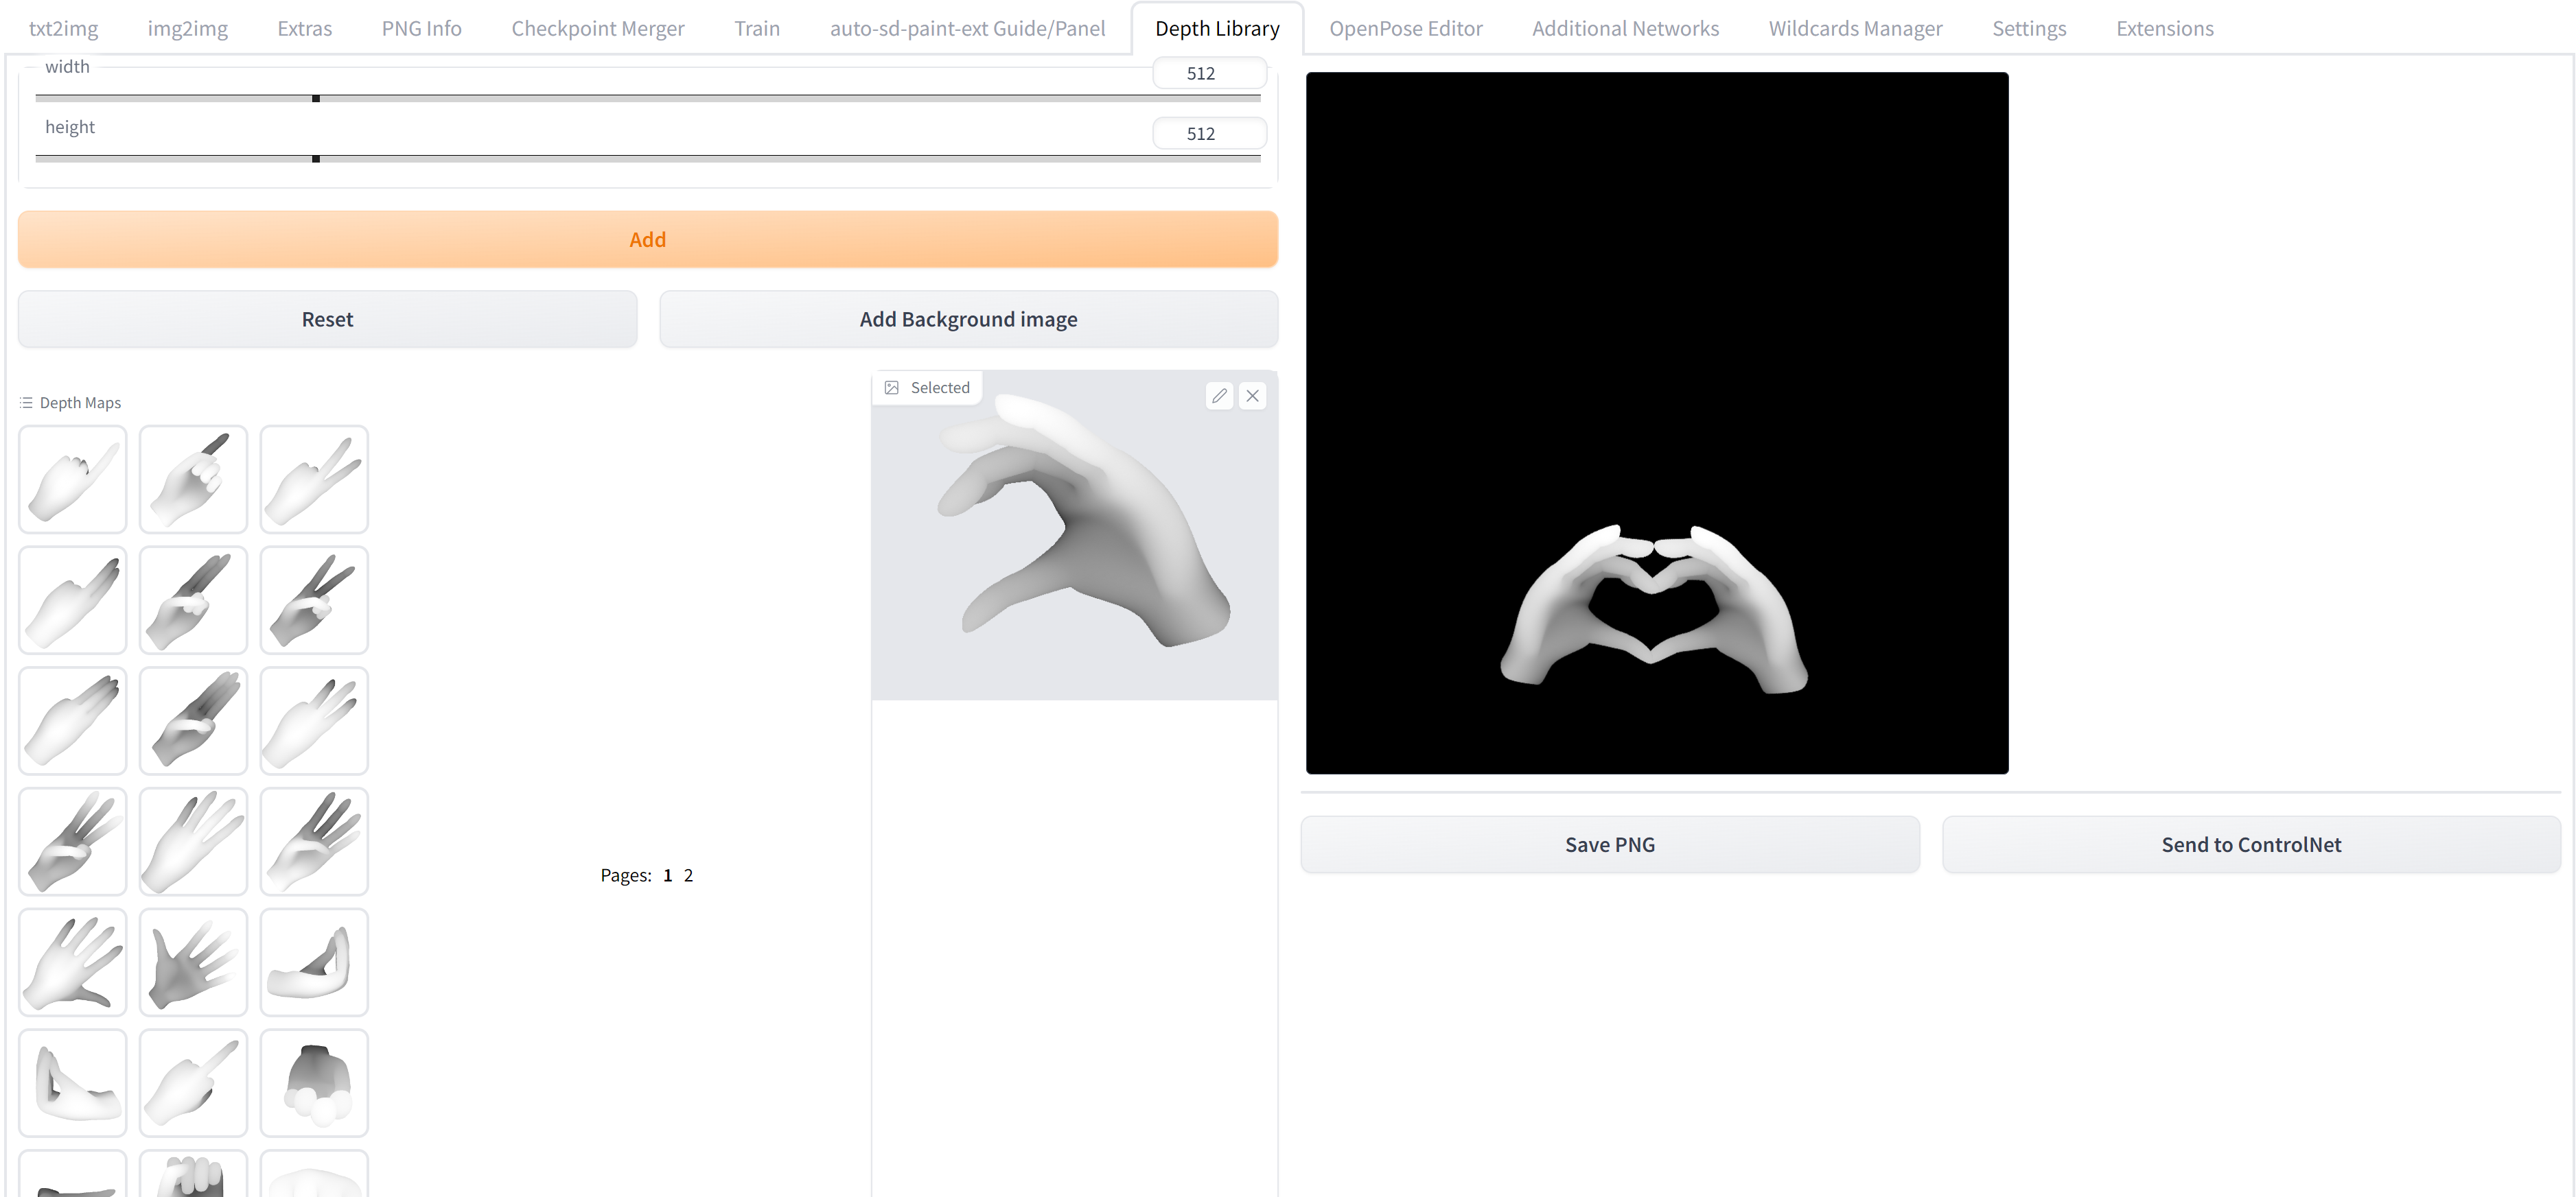Send the depth map to ControlNet
This screenshot has height=1197, width=2576.
coord(2250,845)
